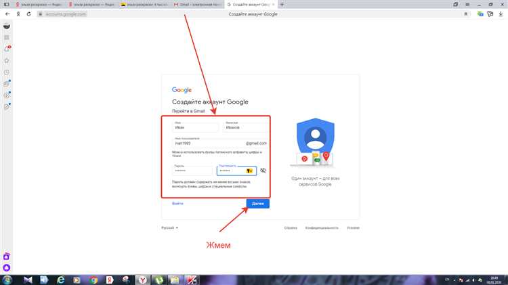Launch Internet Explorer from the taskbar

pos(60,280)
